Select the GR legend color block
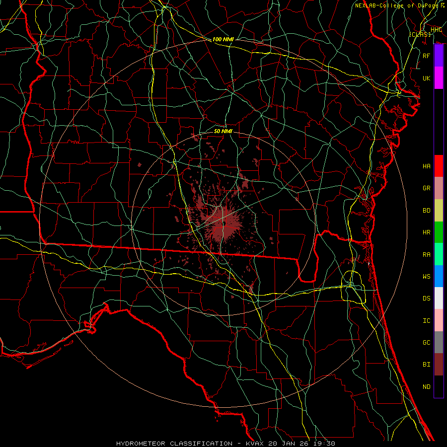Image resolution: width=447 pixels, height=447 pixels. tap(439, 188)
